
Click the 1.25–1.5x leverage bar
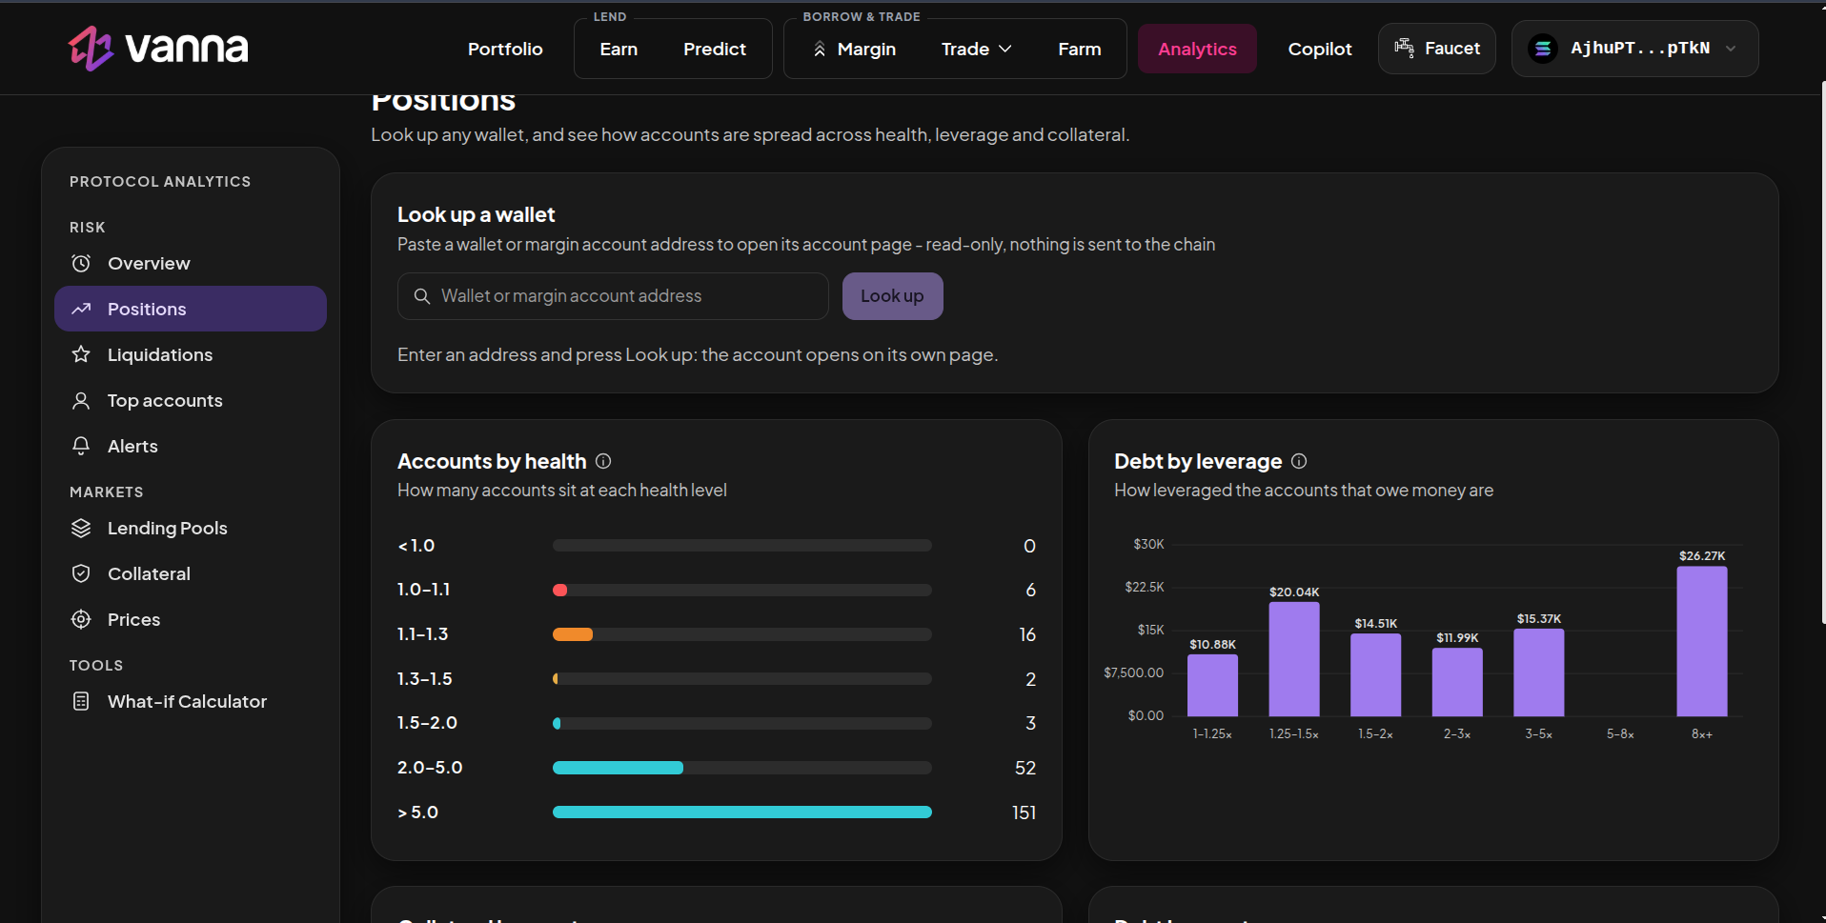1294,659
